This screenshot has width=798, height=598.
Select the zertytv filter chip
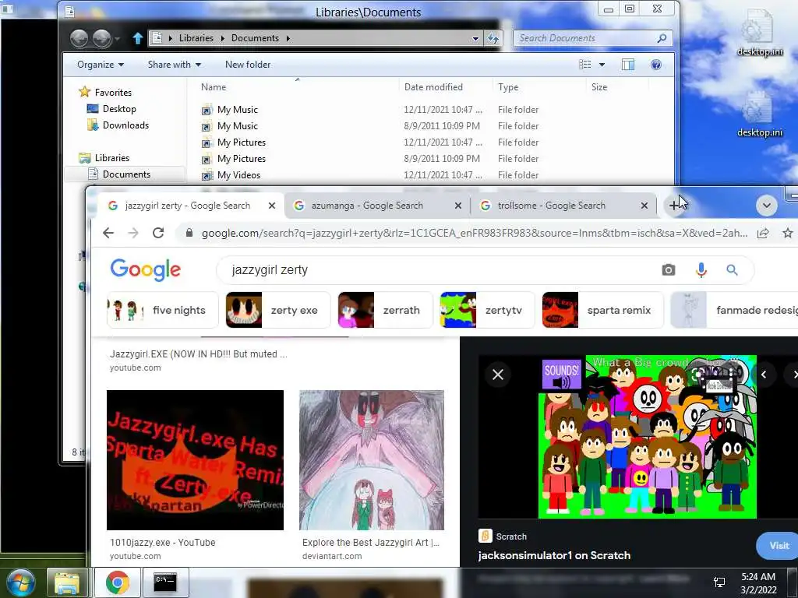tap(488, 310)
